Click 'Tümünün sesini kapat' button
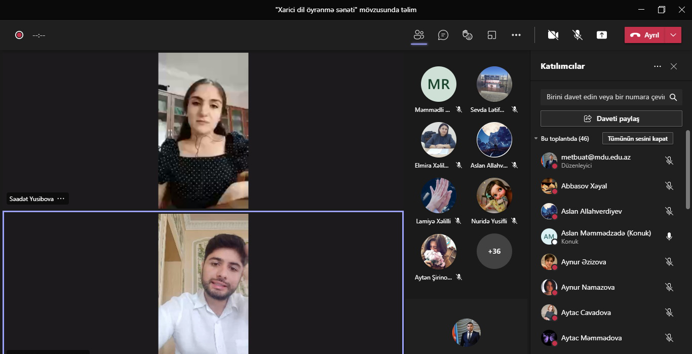The width and height of the screenshot is (692, 354). coord(637,139)
